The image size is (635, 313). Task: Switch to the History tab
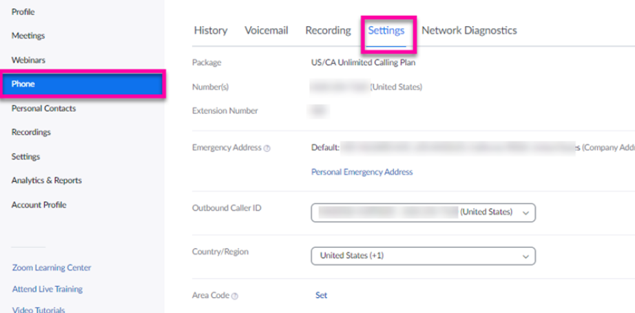[210, 30]
